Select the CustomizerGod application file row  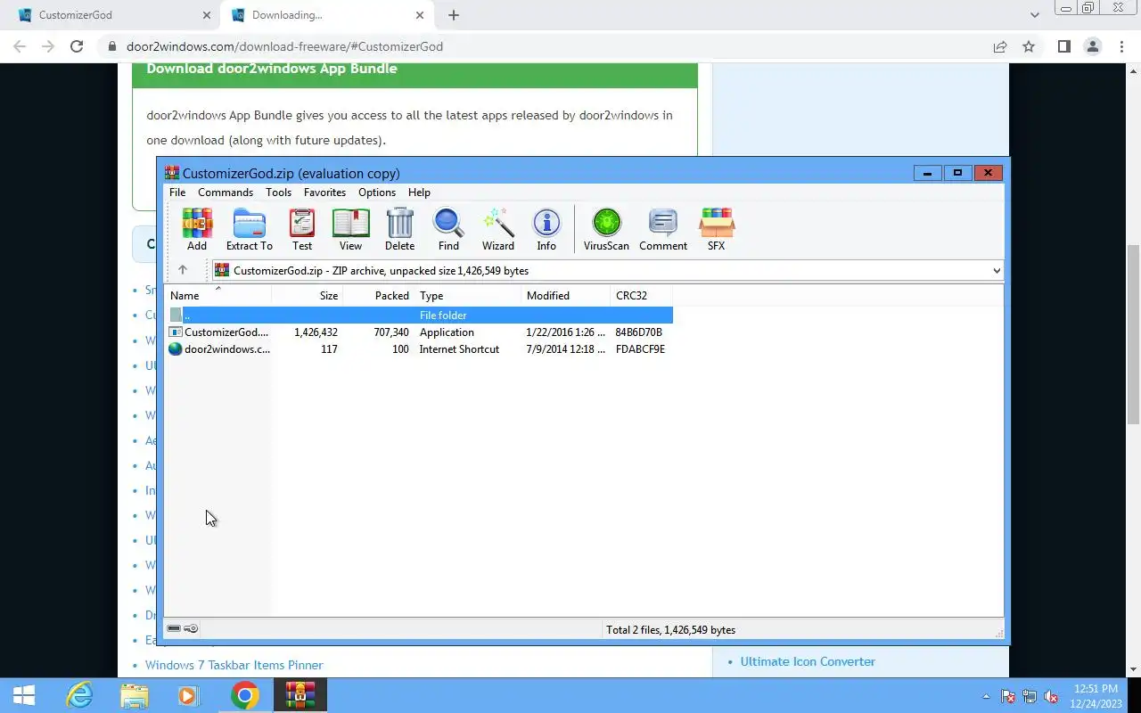pos(420,332)
